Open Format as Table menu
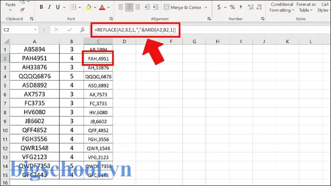 (x=306, y=7)
